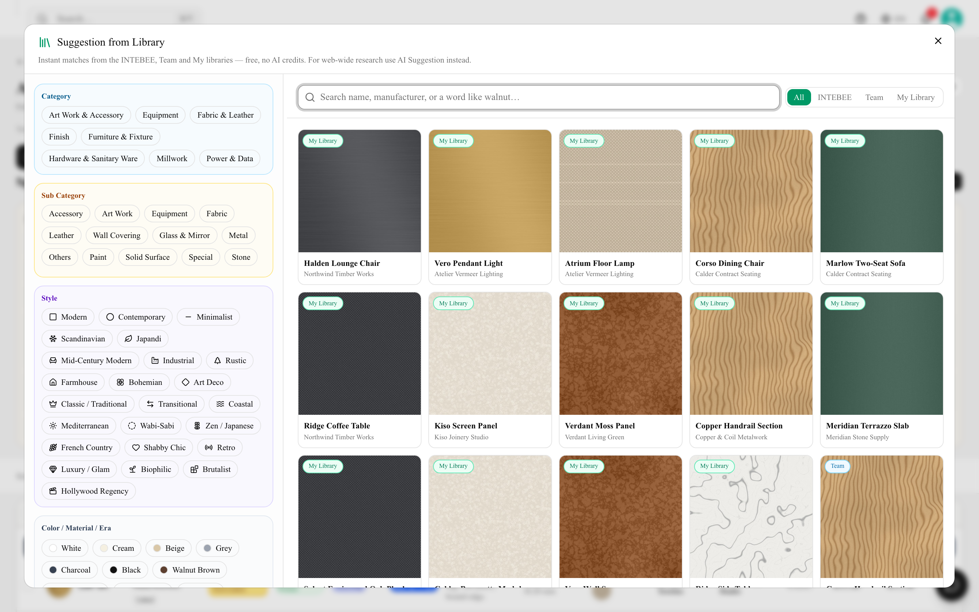Toggle the Power & Data category chip
This screenshot has width=979, height=612.
click(x=229, y=159)
